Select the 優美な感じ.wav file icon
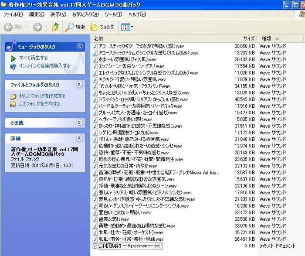 [95, 219]
